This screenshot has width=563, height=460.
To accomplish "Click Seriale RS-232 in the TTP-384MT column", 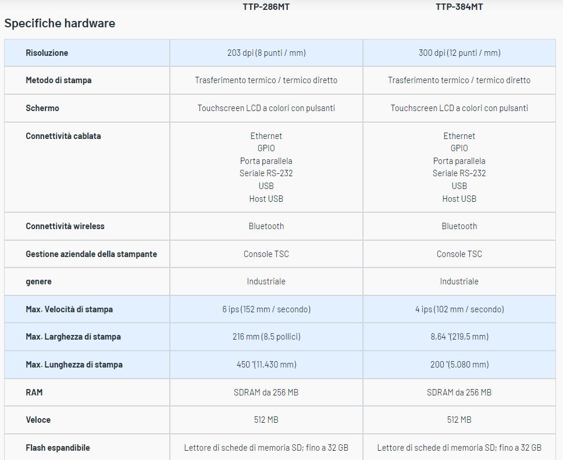I will point(459,173).
